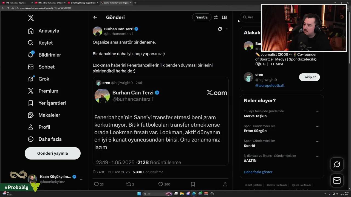Click Gönderi yayınla button
Image resolution: width=351 pixels, height=197 pixels.
coord(53,153)
